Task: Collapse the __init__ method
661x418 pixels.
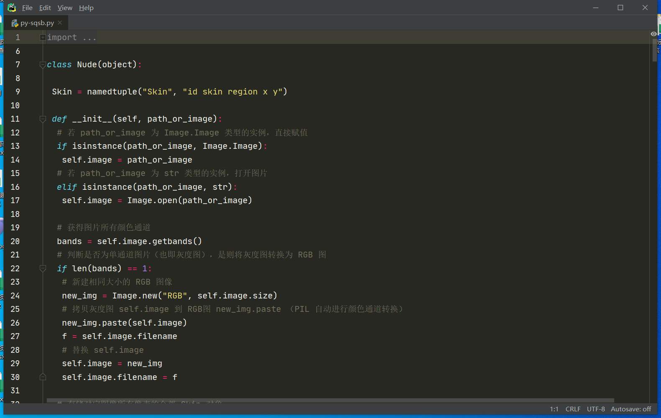Action: click(43, 119)
